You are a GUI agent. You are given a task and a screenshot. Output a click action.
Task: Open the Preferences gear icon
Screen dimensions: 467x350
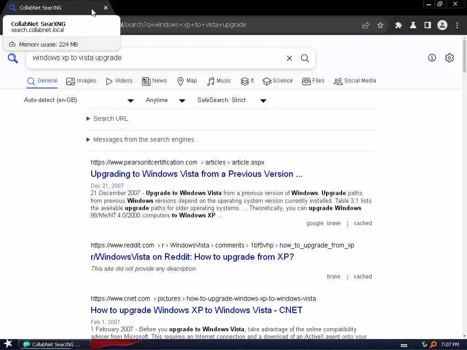tap(449, 58)
